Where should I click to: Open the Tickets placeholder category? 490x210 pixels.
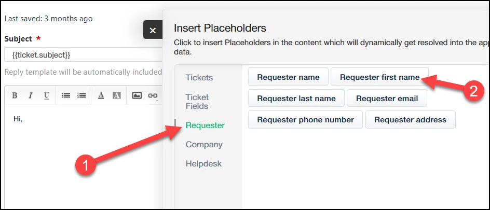coord(199,77)
